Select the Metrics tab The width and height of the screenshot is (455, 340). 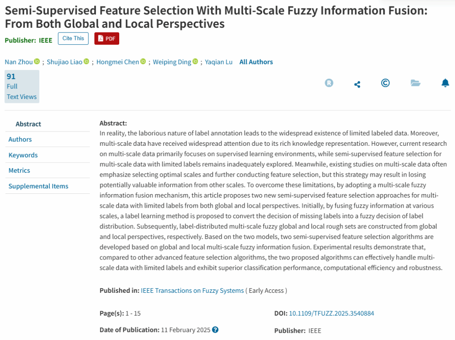point(19,171)
